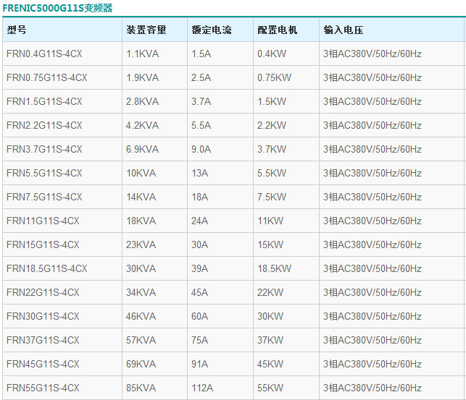Select the FRN0.75G11S-4CX model cell
The height and width of the screenshot is (400, 466).
click(46, 78)
